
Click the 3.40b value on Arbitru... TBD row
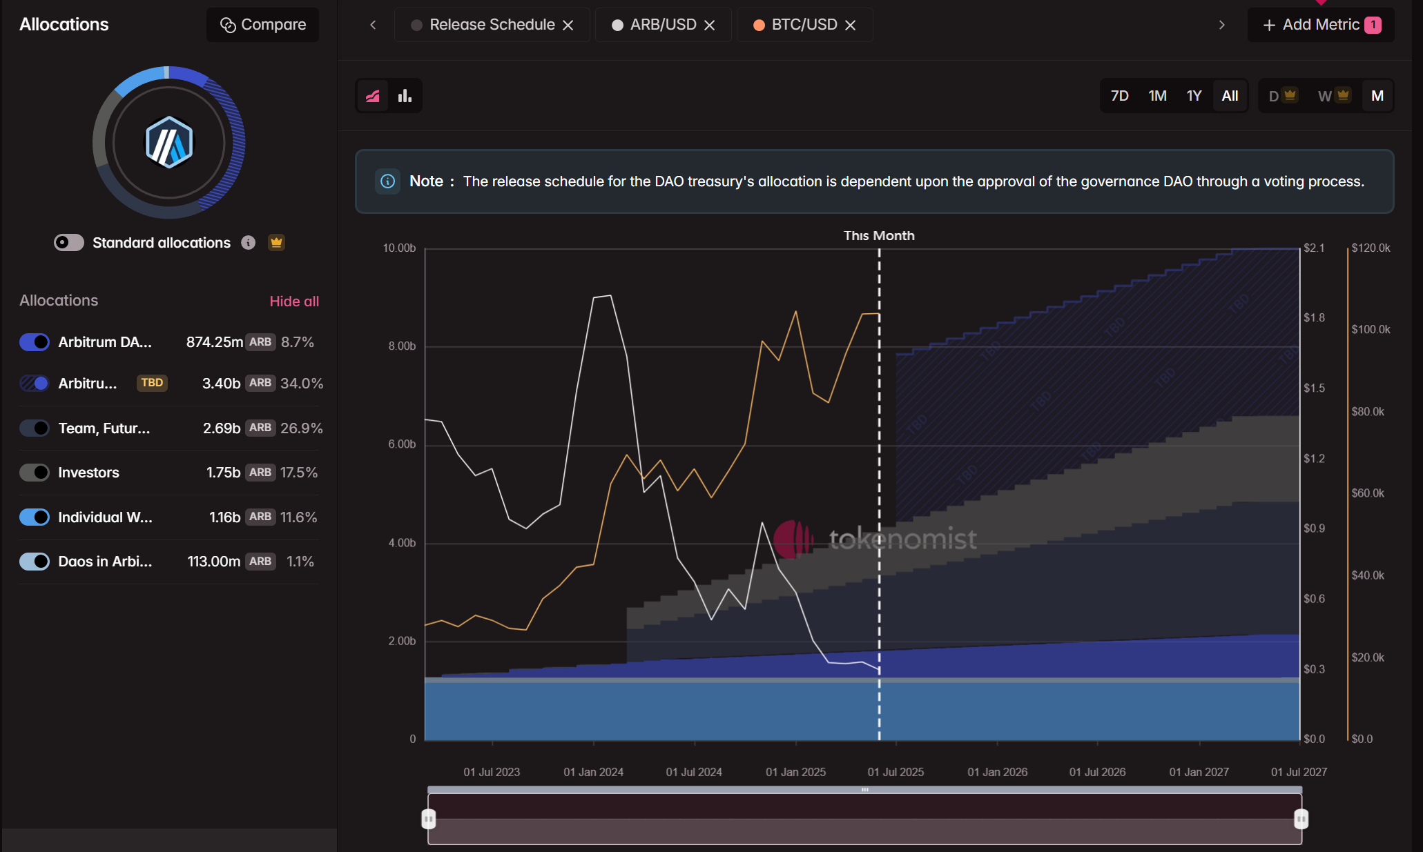221,384
